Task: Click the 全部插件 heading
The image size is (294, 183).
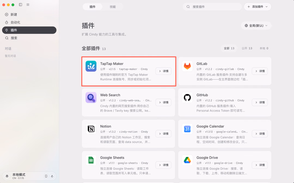Action: (x=91, y=48)
